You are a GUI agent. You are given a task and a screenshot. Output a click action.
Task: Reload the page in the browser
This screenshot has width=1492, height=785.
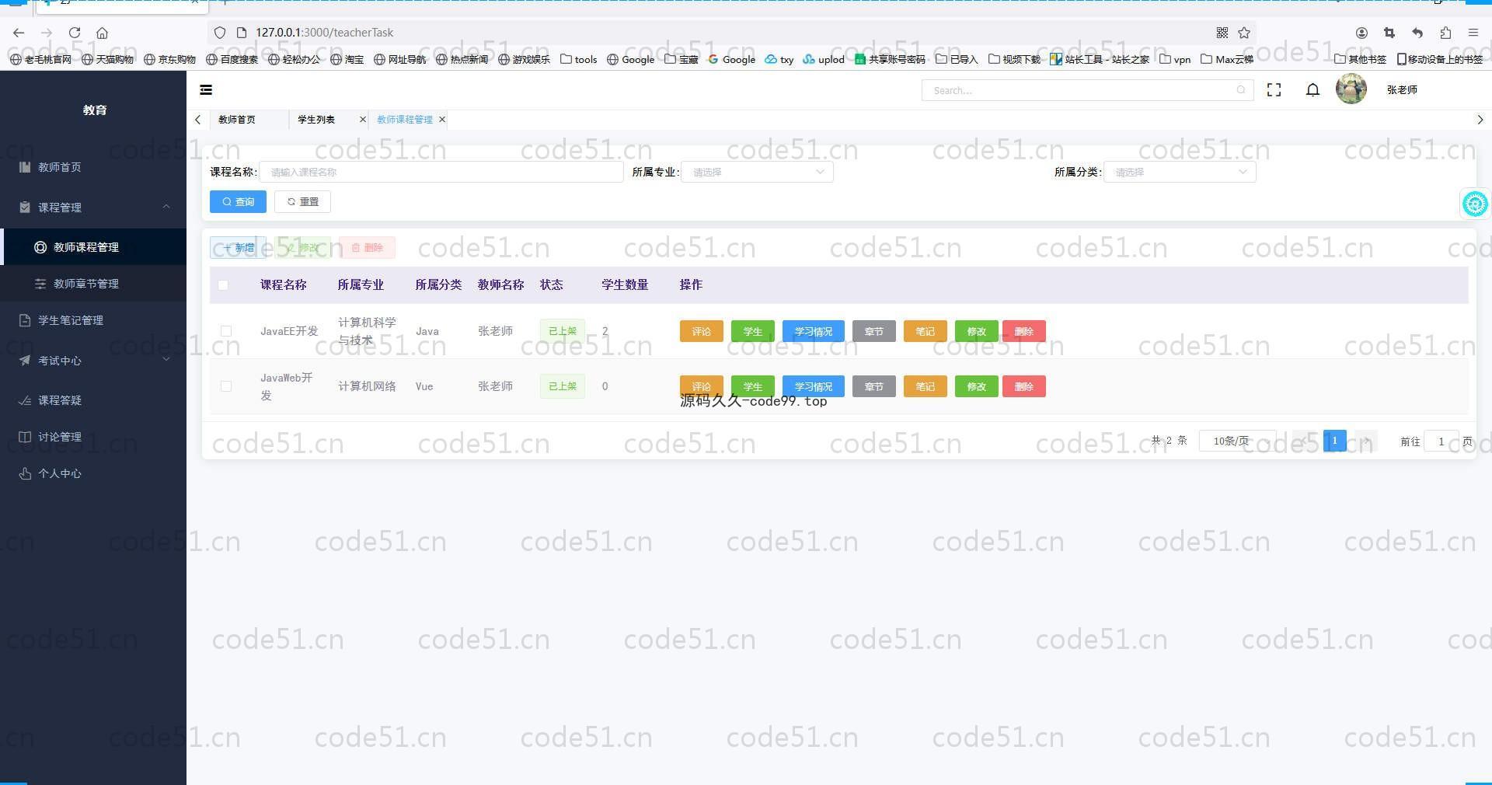click(x=75, y=33)
